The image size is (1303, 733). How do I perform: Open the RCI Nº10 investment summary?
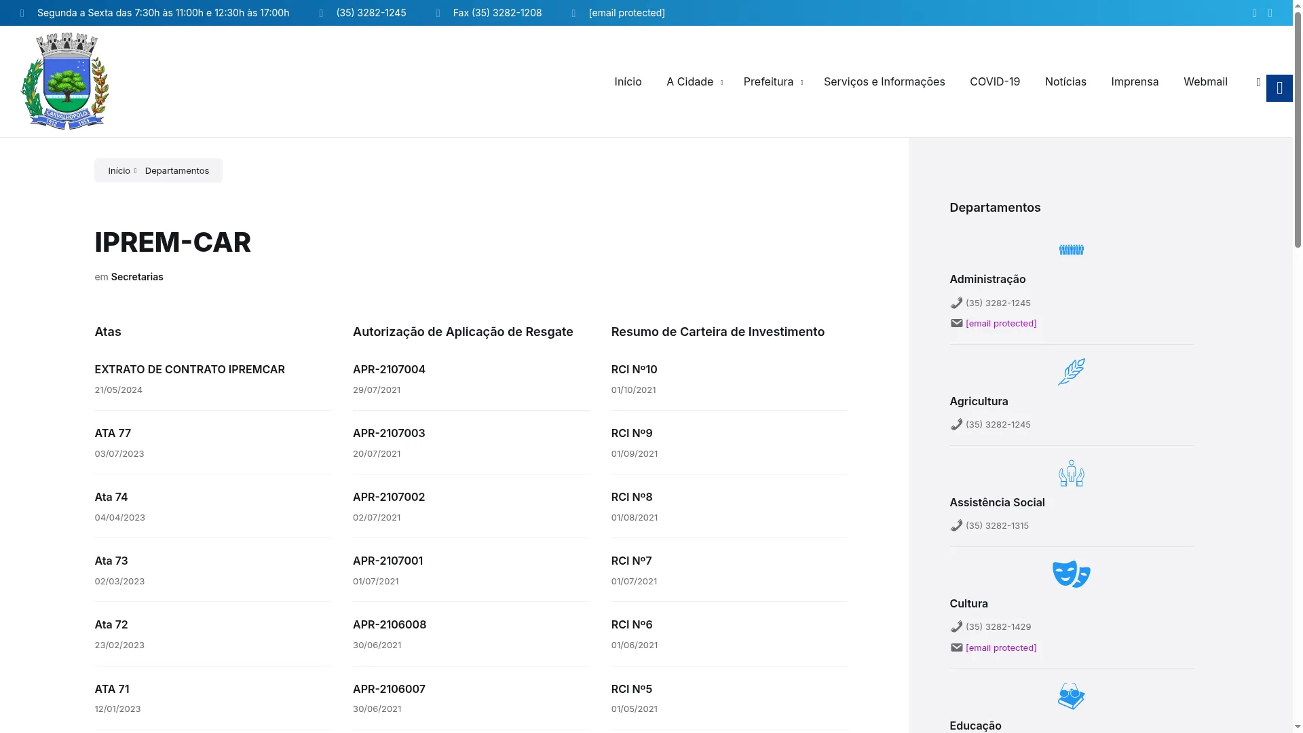pyautogui.click(x=634, y=370)
